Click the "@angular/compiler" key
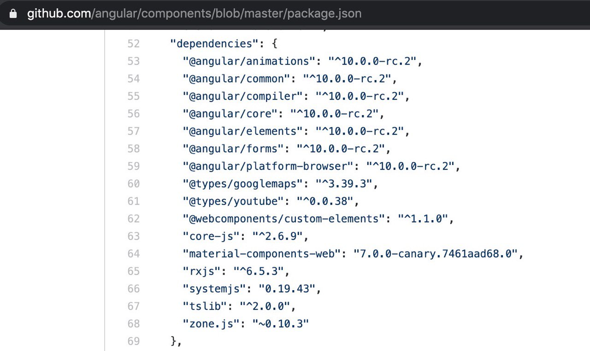 click(242, 96)
